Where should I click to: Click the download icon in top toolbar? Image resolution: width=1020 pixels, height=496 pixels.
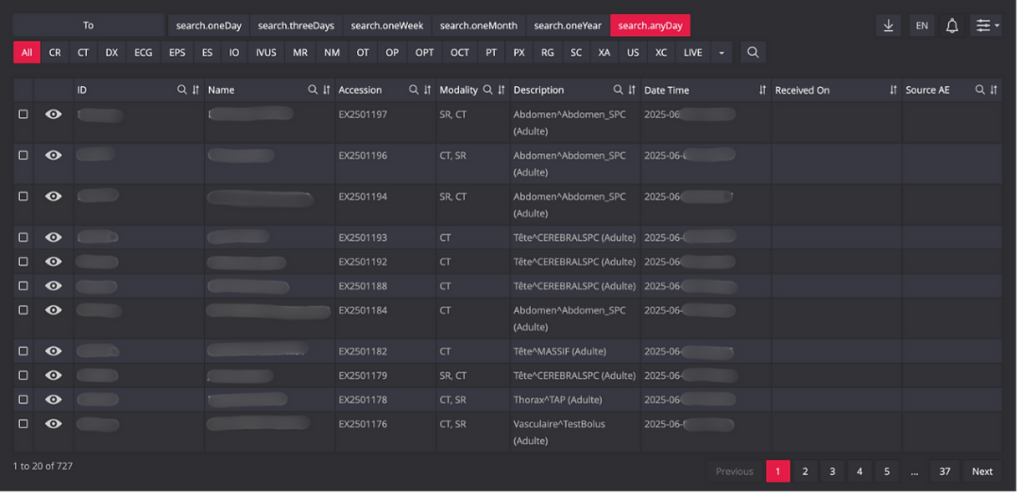[x=888, y=26]
